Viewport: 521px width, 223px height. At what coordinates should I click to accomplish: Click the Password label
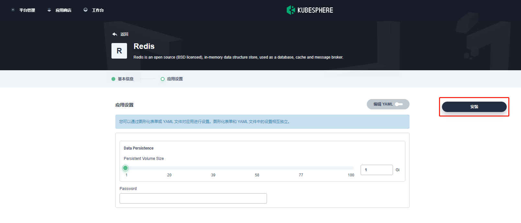point(128,189)
